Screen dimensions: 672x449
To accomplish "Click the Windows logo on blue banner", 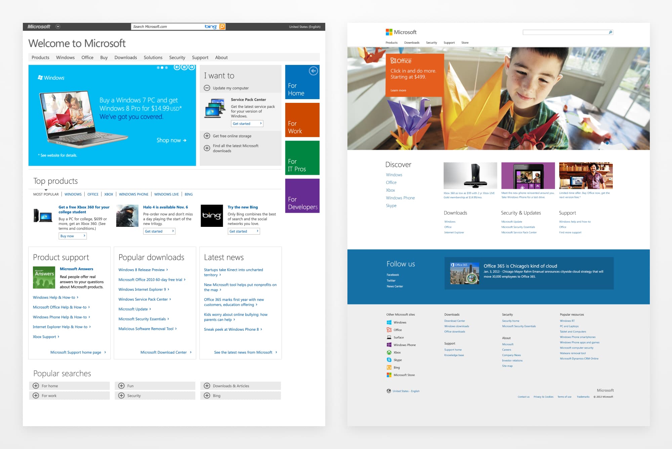I will 51,78.
